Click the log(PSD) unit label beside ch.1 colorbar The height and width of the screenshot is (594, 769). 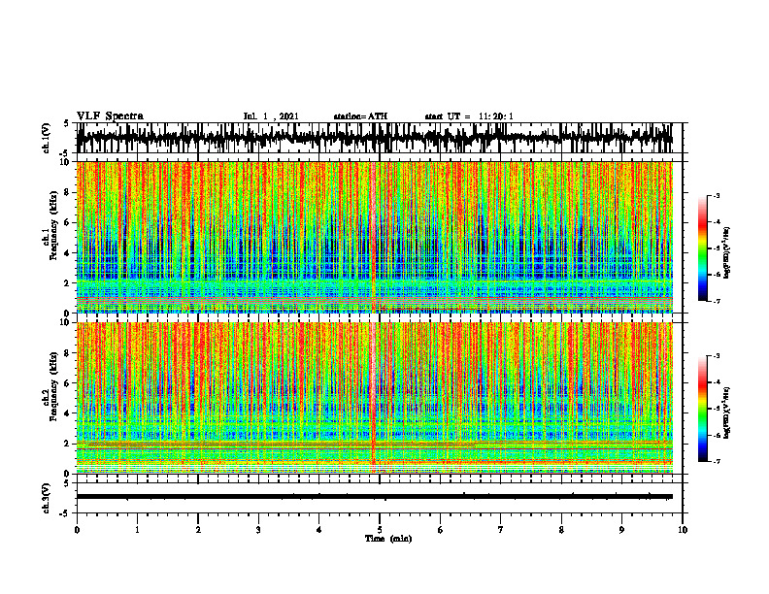727,253
